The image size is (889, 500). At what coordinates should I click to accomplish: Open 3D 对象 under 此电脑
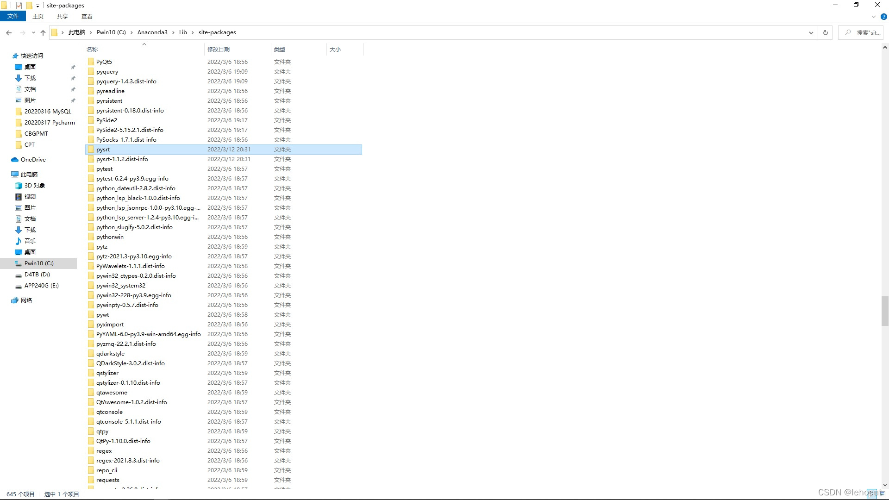(x=35, y=186)
